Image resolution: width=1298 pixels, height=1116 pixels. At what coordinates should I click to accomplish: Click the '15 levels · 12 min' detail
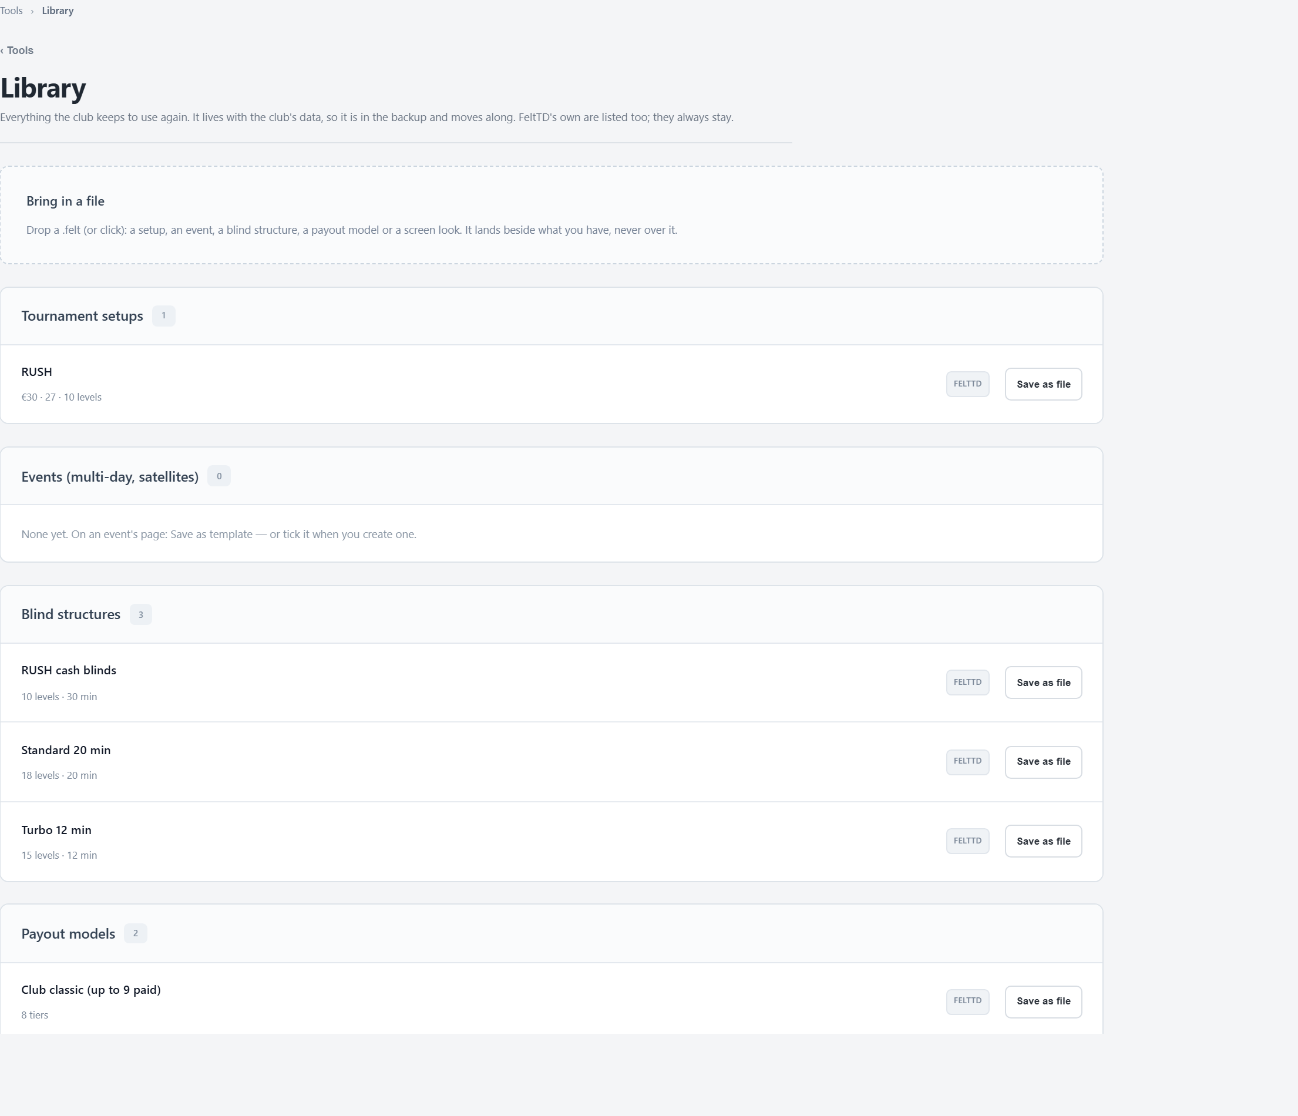(59, 855)
